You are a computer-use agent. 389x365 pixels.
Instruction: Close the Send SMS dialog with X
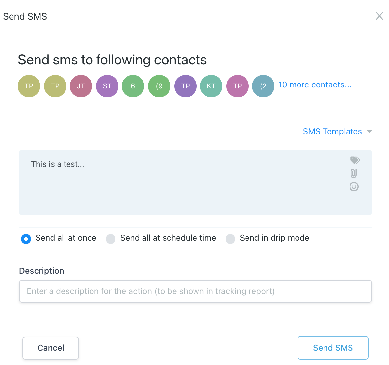tap(379, 16)
